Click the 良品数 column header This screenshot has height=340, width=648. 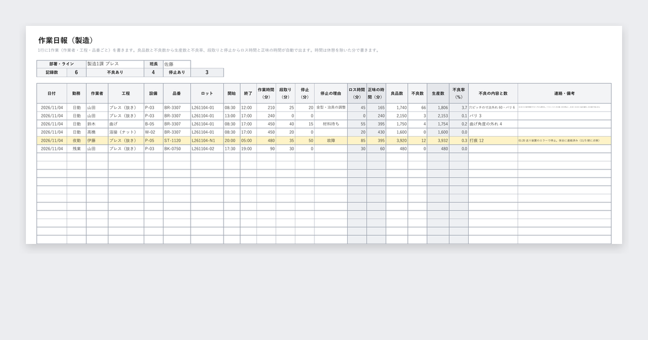coord(397,93)
